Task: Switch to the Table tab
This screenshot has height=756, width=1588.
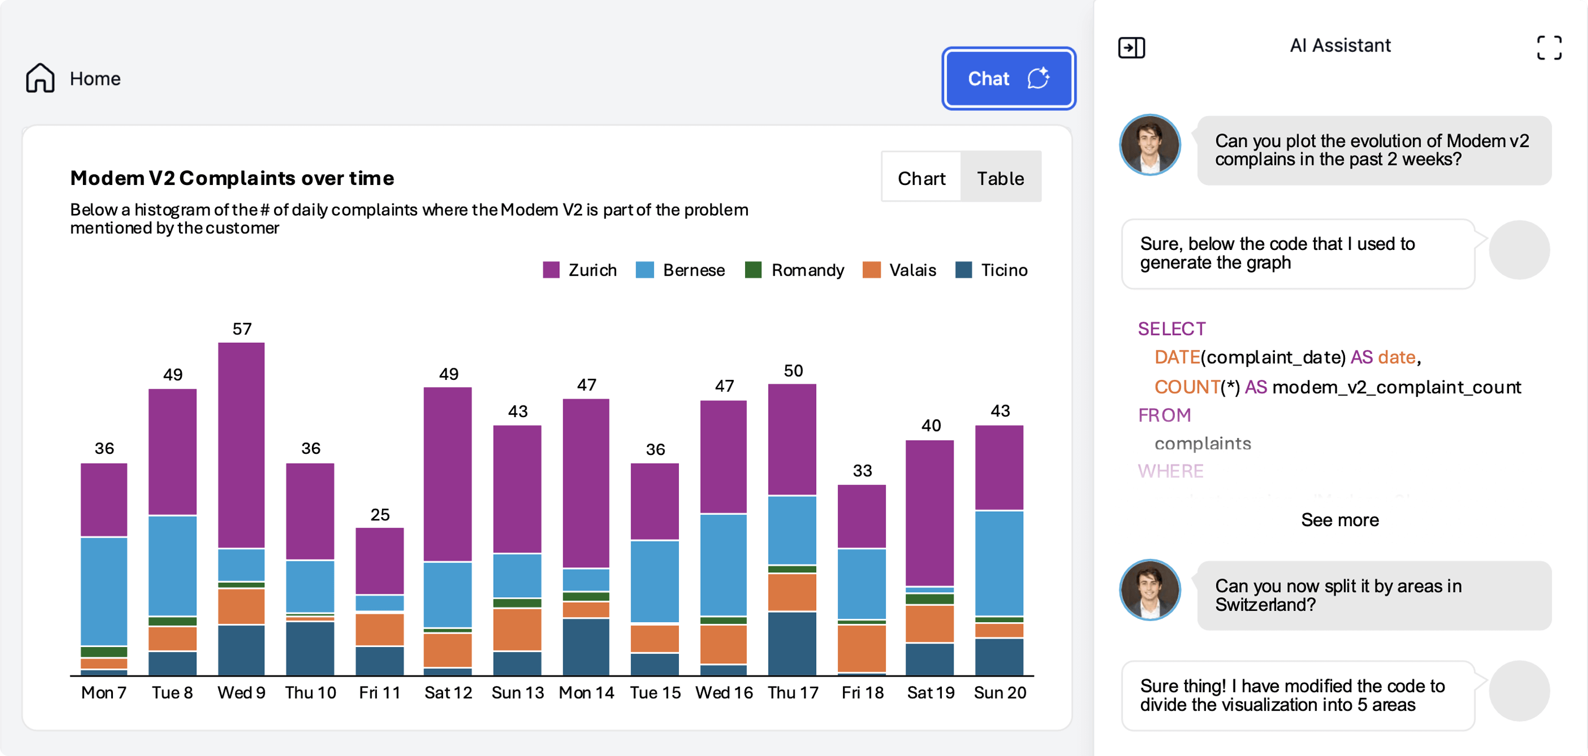Action: 1000,178
